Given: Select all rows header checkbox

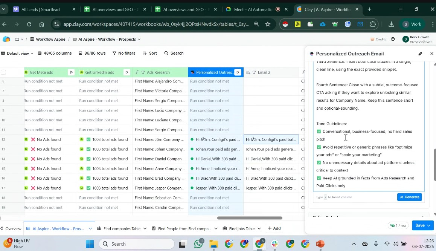Looking at the screenshot, I should tap(3, 72).
